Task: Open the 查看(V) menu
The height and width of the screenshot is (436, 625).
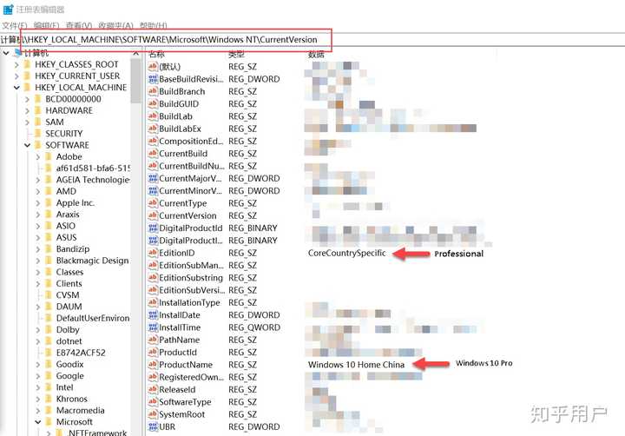Action: (78, 25)
